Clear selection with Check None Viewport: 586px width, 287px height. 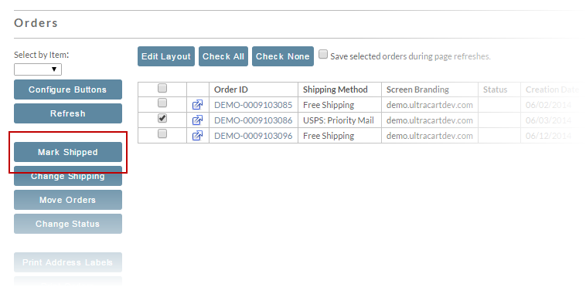pyautogui.click(x=282, y=56)
